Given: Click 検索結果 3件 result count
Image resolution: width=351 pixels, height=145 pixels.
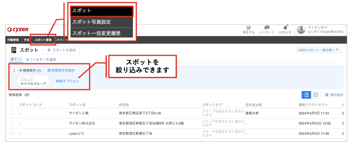Looking at the screenshot, I should click(19, 95).
